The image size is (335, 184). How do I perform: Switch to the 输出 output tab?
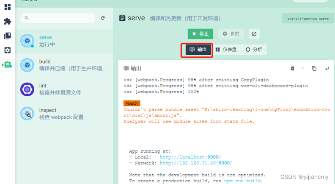[x=198, y=50]
